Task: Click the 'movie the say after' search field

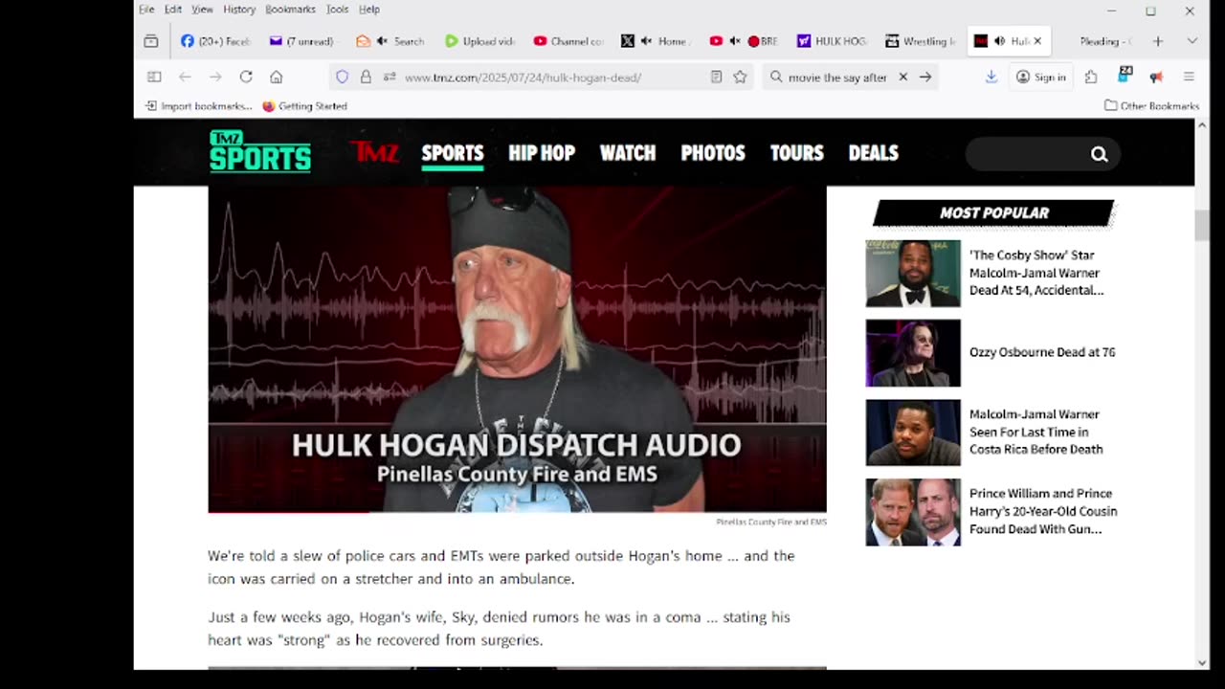Action: click(838, 77)
